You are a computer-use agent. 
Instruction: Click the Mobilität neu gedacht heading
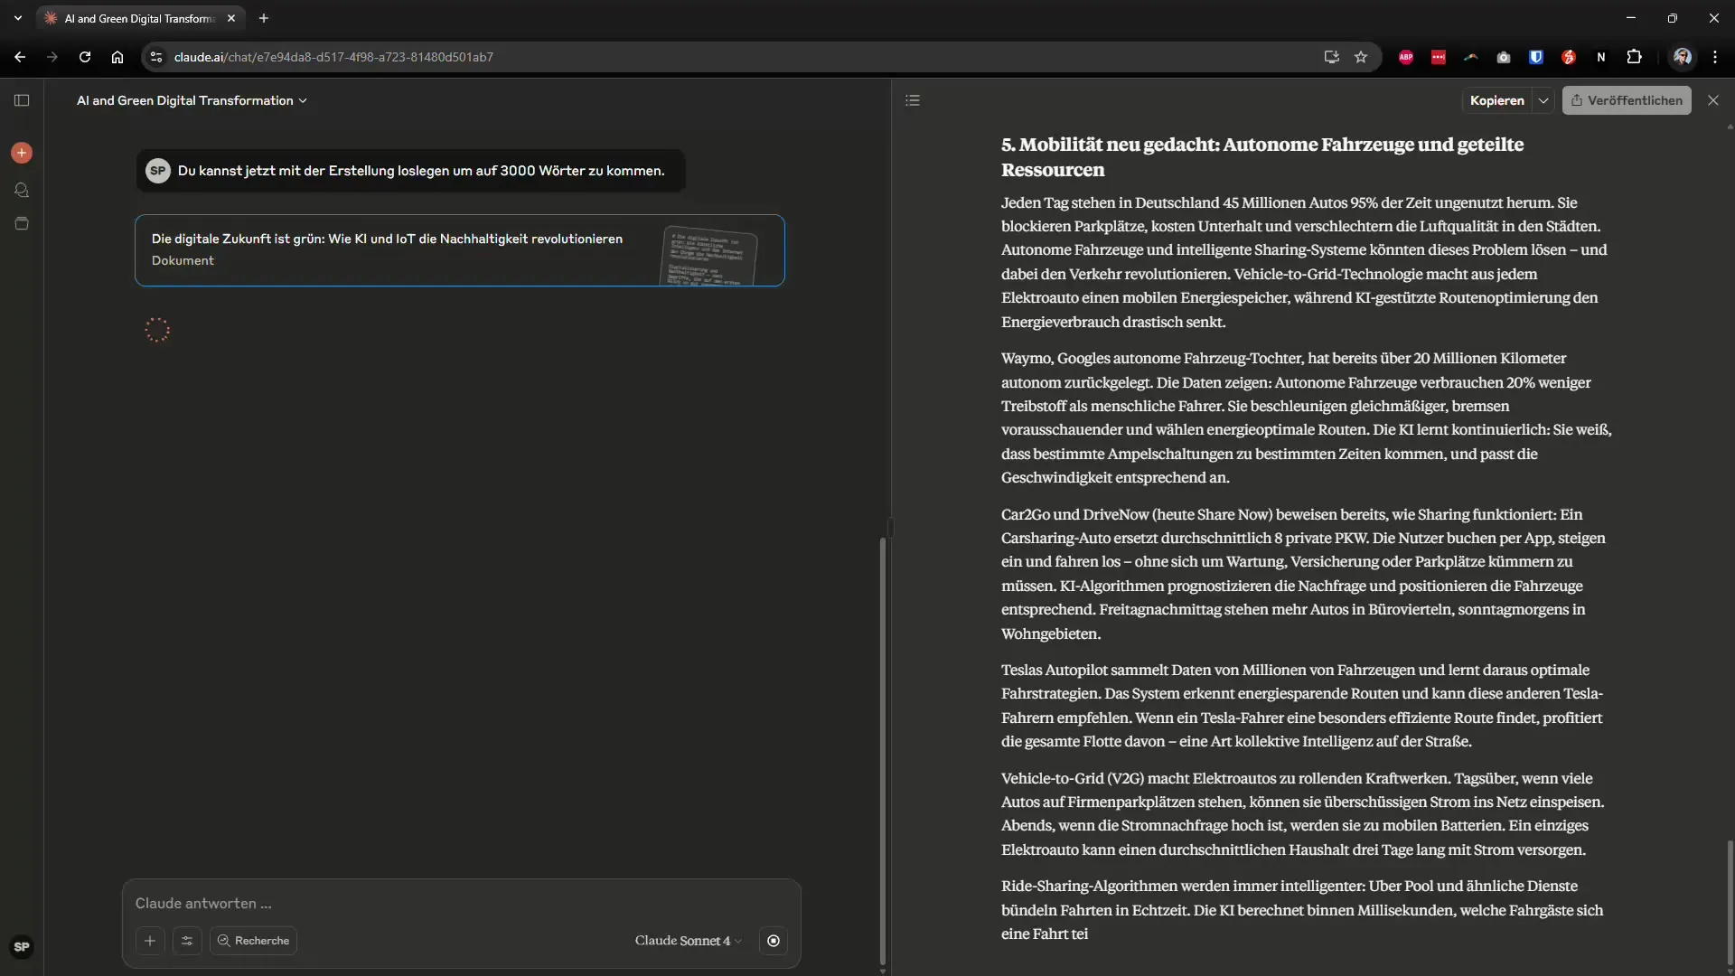(1261, 157)
